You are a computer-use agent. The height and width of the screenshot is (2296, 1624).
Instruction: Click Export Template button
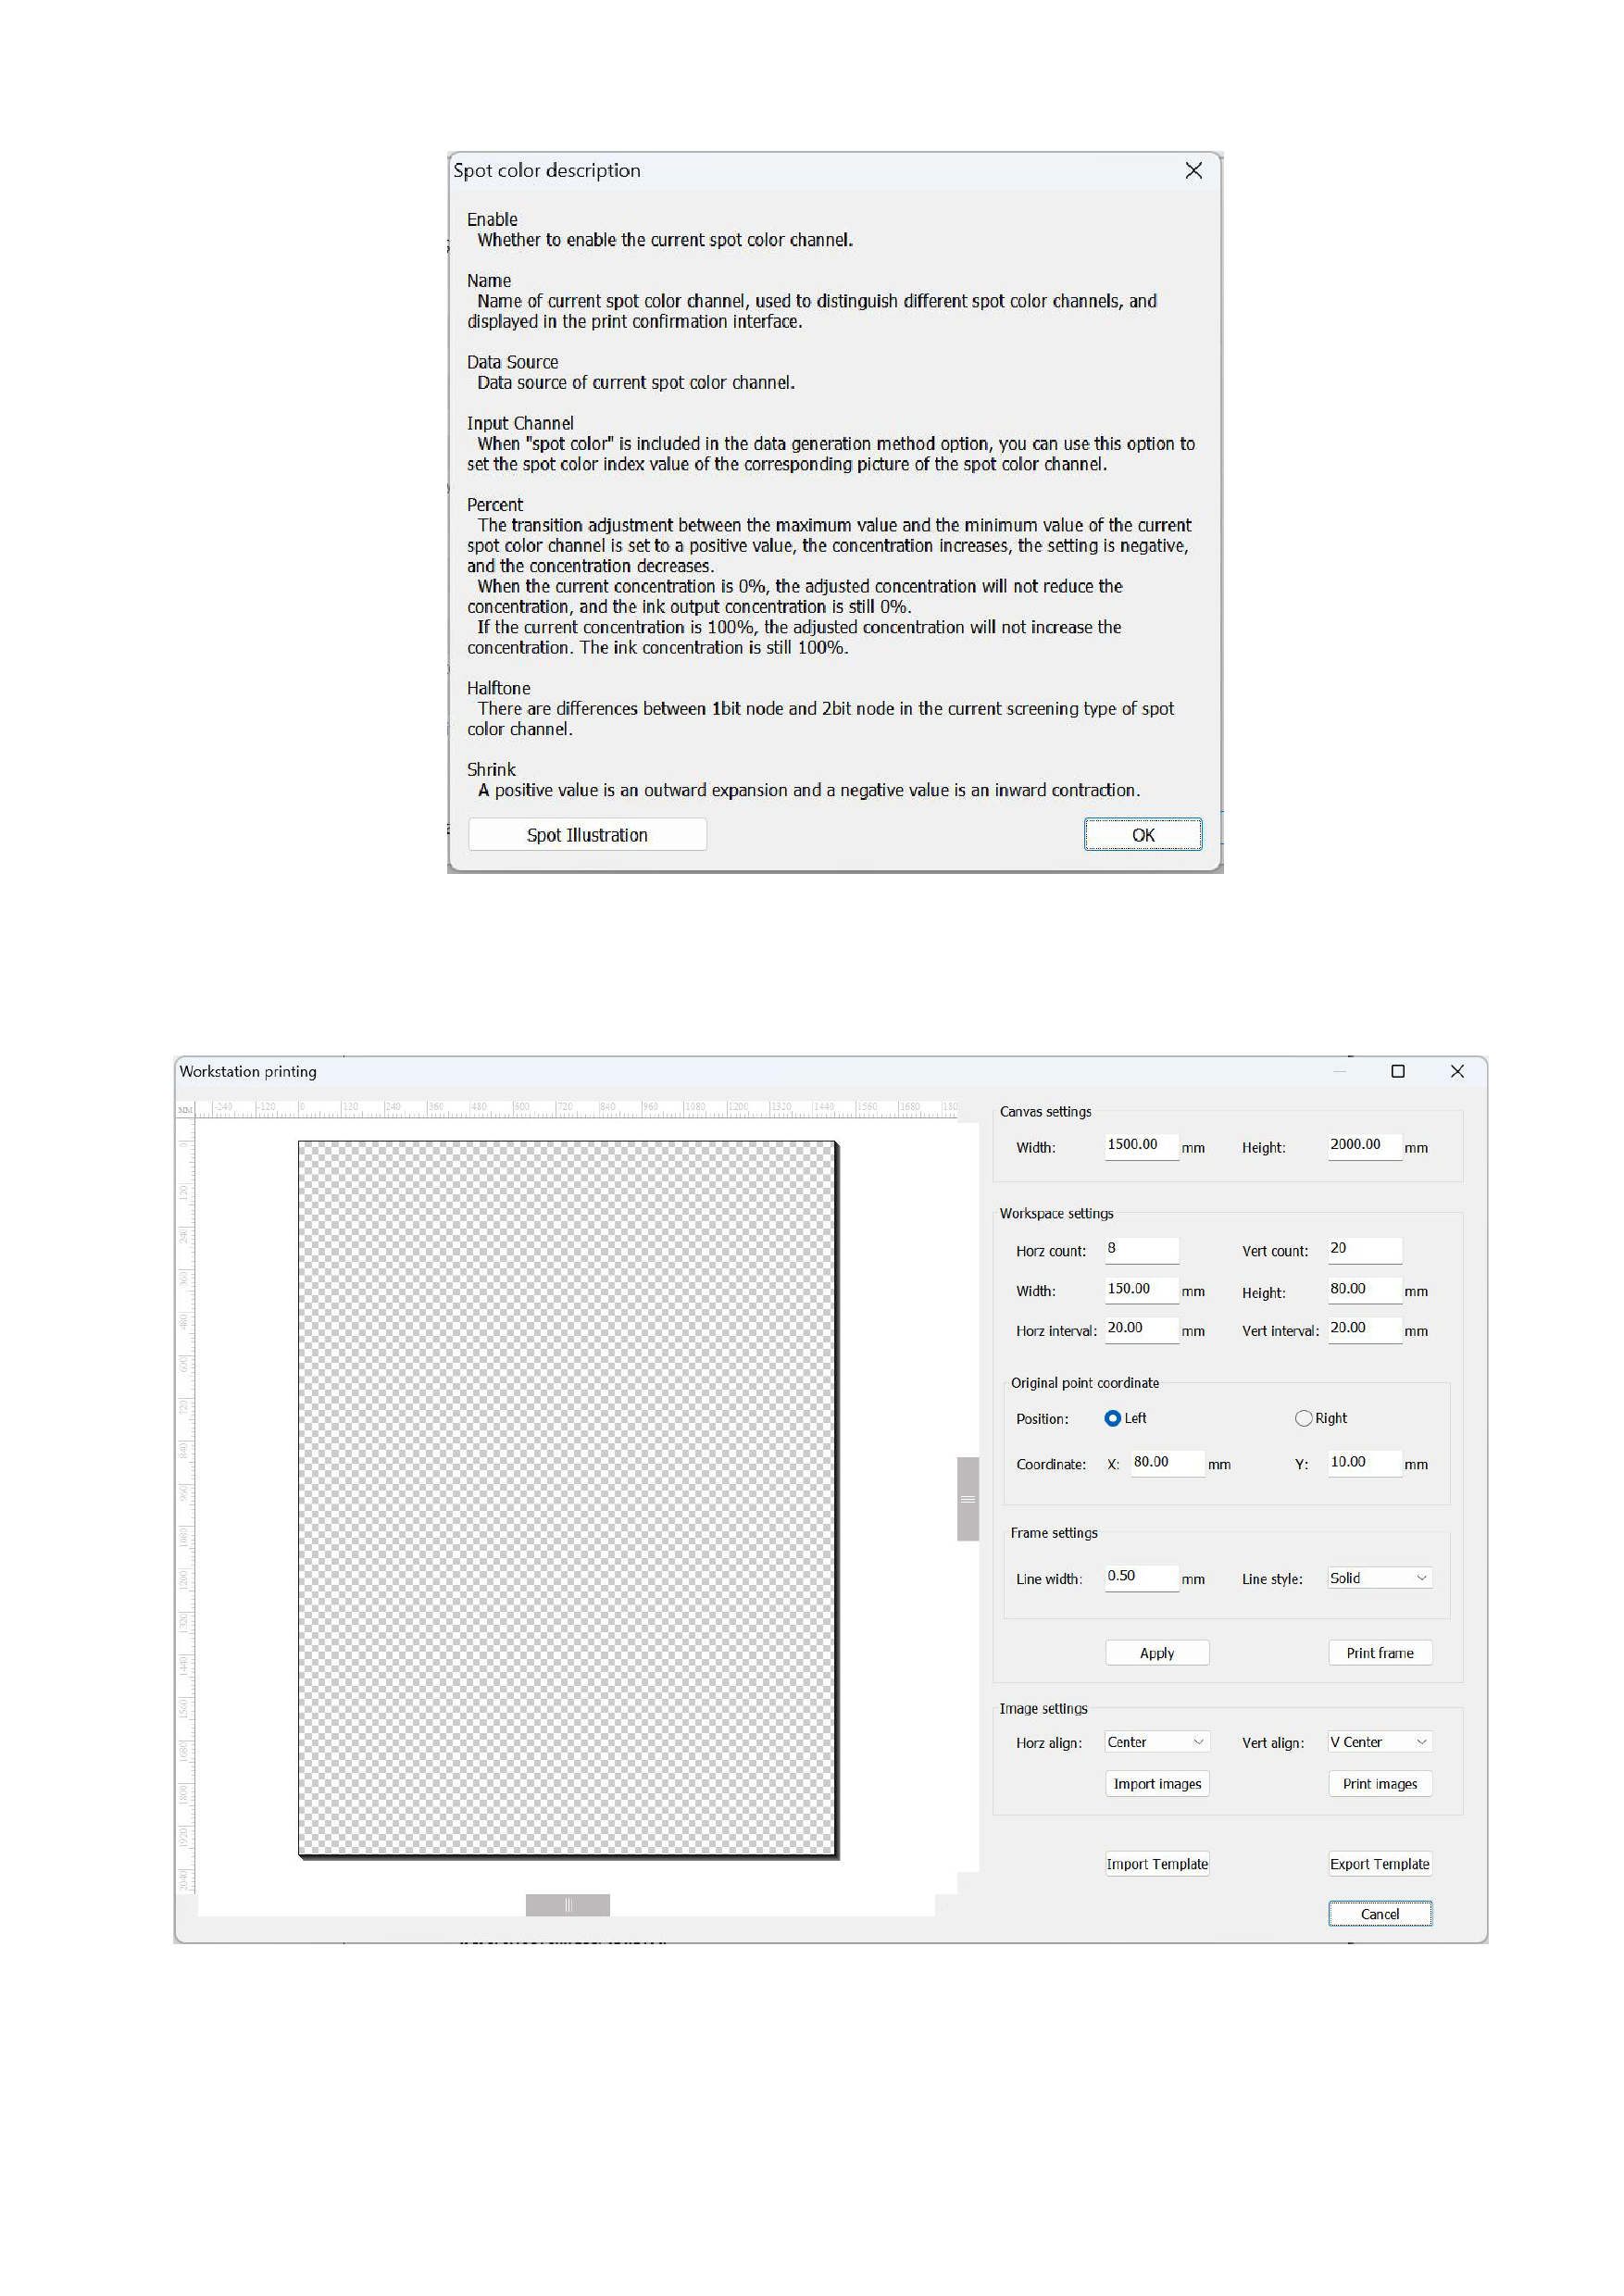[1379, 1864]
